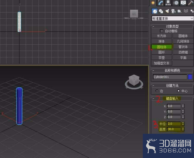Open the Create command panel tab
The width and height of the screenshot is (194, 158).
pos(153,3)
